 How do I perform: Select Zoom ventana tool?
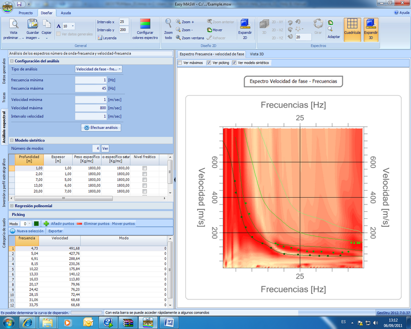coord(190,38)
